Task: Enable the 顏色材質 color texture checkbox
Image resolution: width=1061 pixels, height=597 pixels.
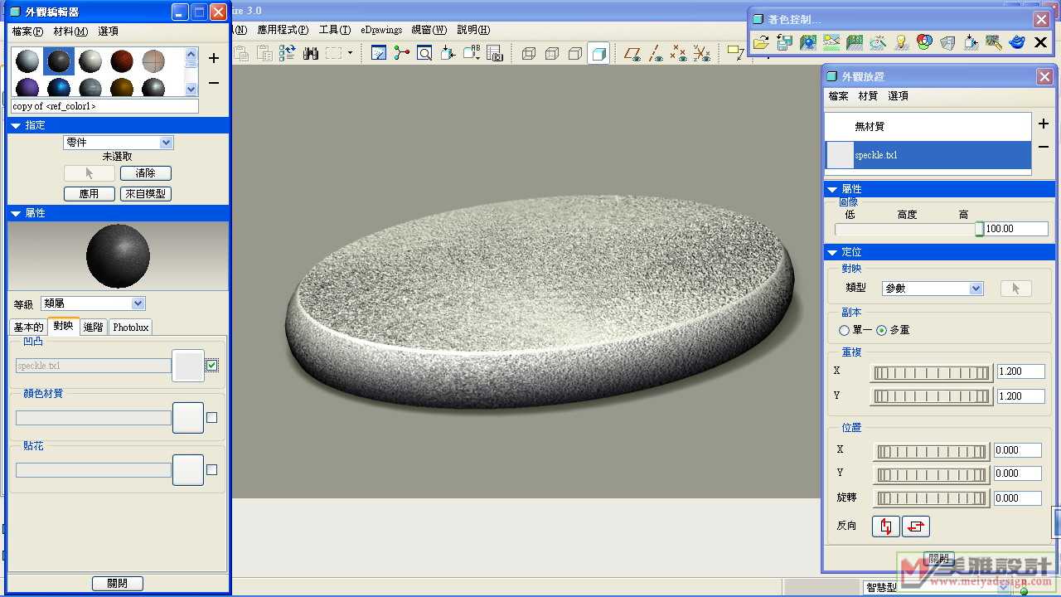Action: click(211, 418)
